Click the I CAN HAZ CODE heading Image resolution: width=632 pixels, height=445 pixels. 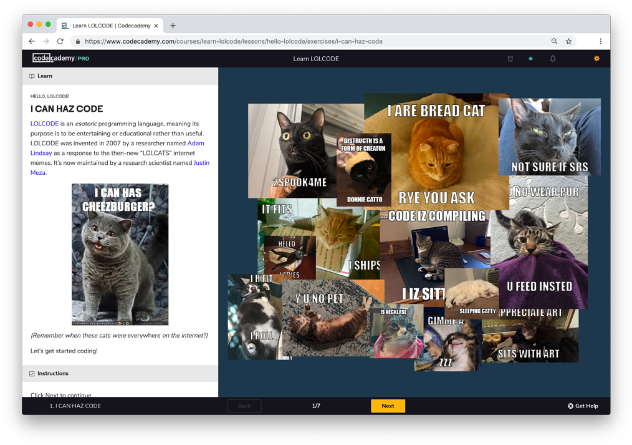67,109
